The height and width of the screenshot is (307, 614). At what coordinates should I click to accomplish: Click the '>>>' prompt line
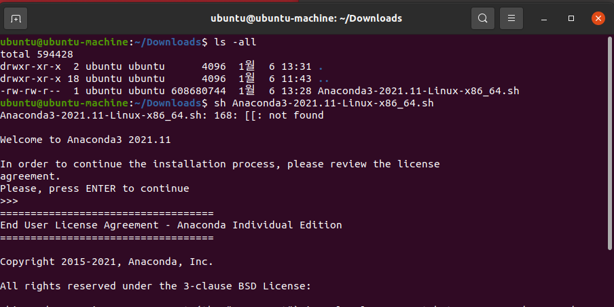tap(9, 201)
